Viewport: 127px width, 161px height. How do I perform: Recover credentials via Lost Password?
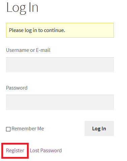point(46,151)
